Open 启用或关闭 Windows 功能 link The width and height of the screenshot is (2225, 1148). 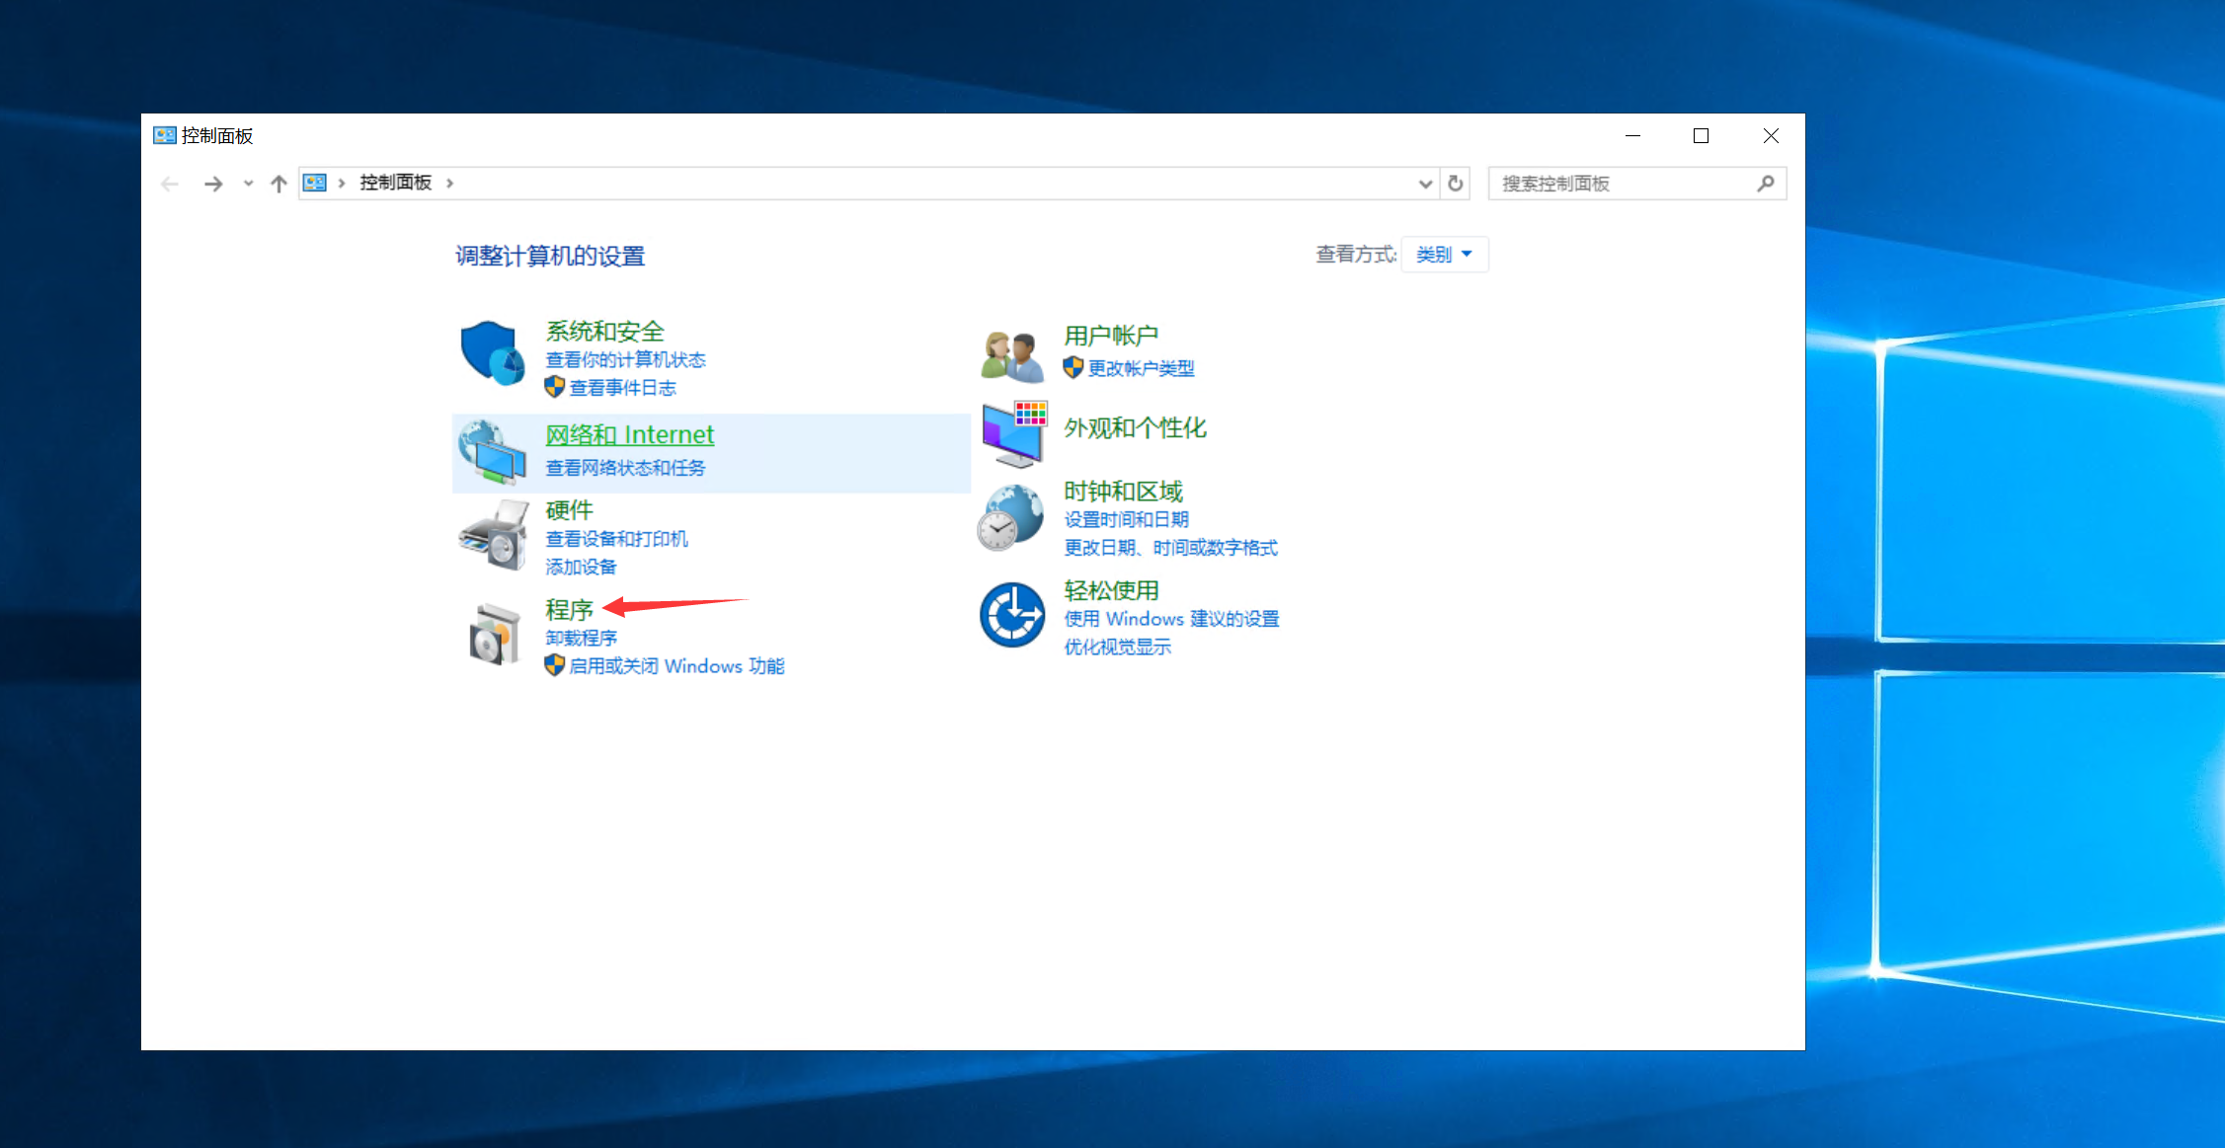pyautogui.click(x=676, y=666)
